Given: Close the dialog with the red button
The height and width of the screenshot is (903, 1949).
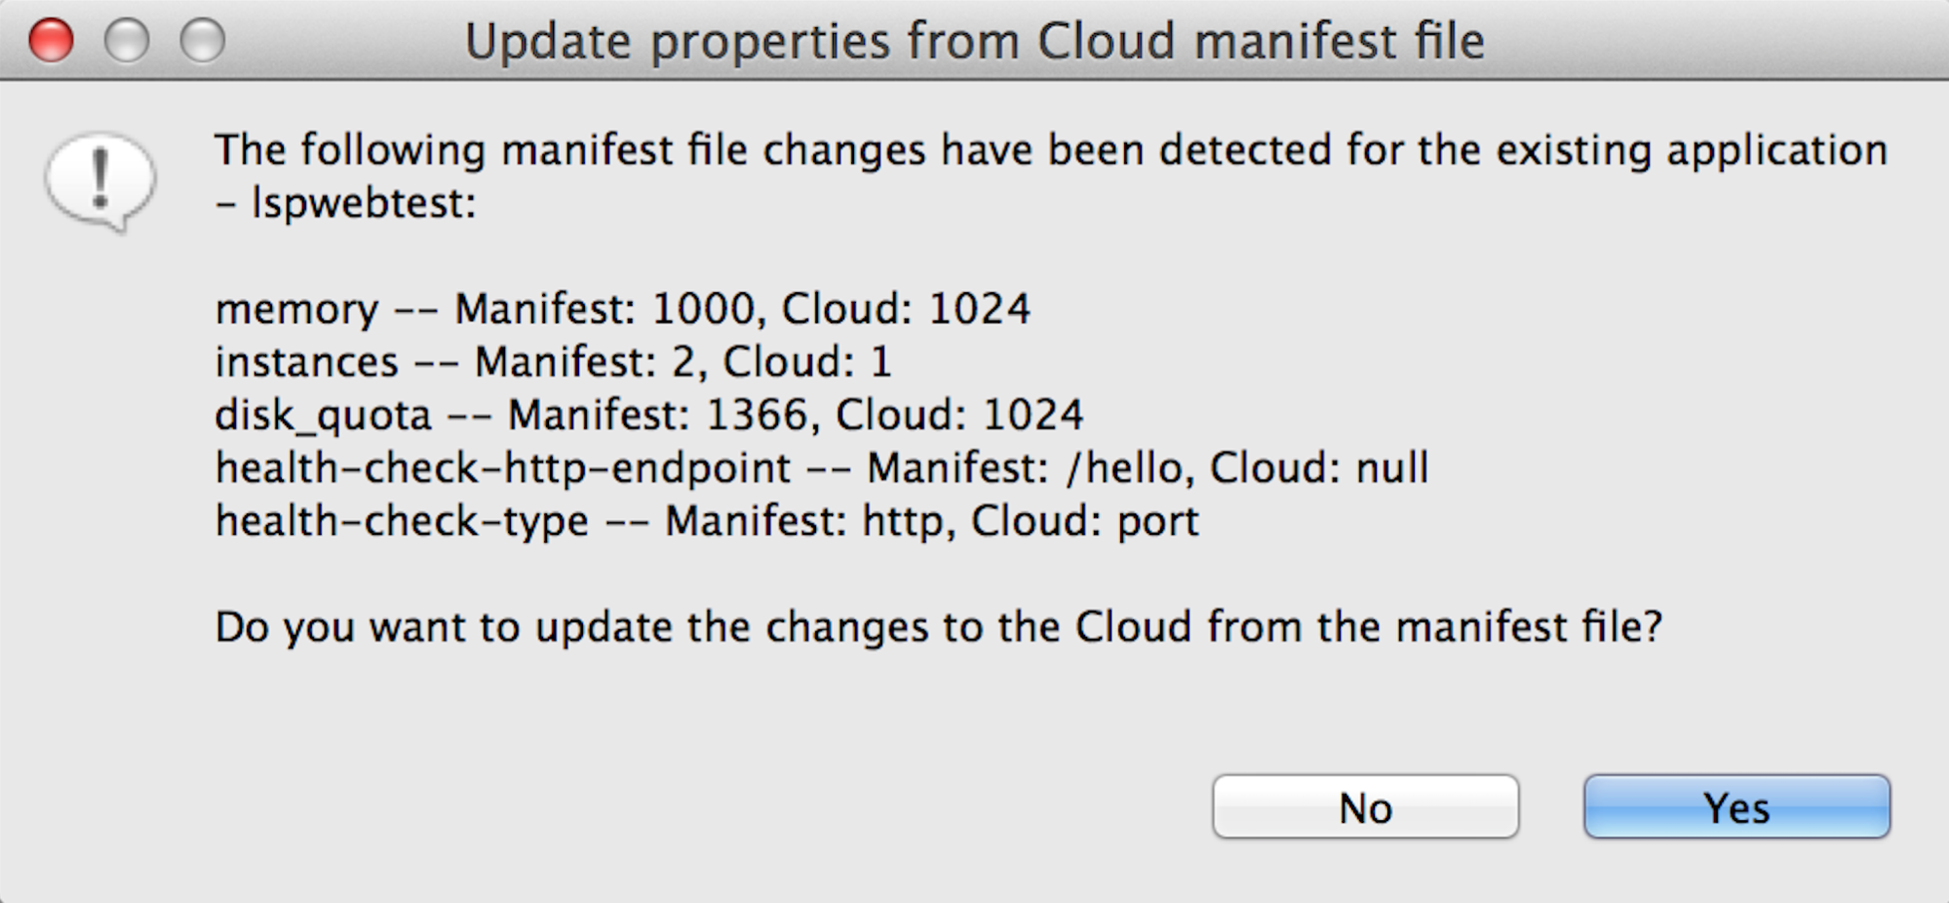Looking at the screenshot, I should tap(51, 41).
